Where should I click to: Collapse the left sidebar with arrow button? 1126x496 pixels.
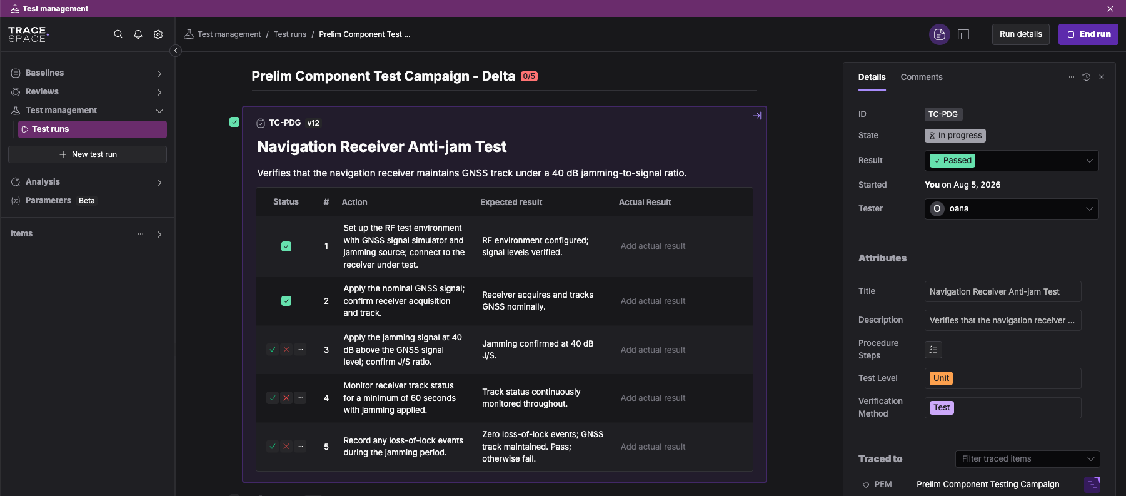click(176, 51)
